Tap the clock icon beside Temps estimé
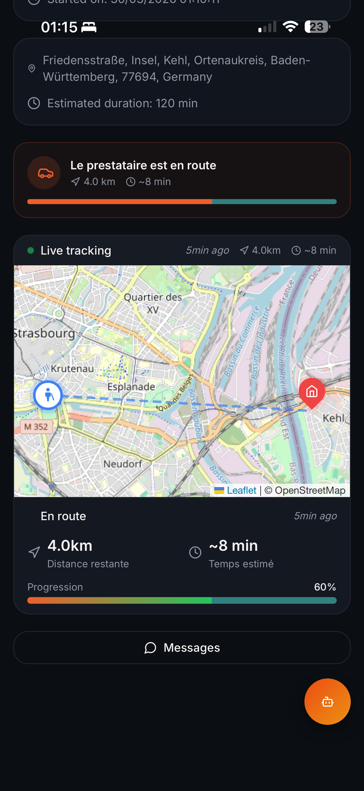The image size is (364, 791). point(195,552)
